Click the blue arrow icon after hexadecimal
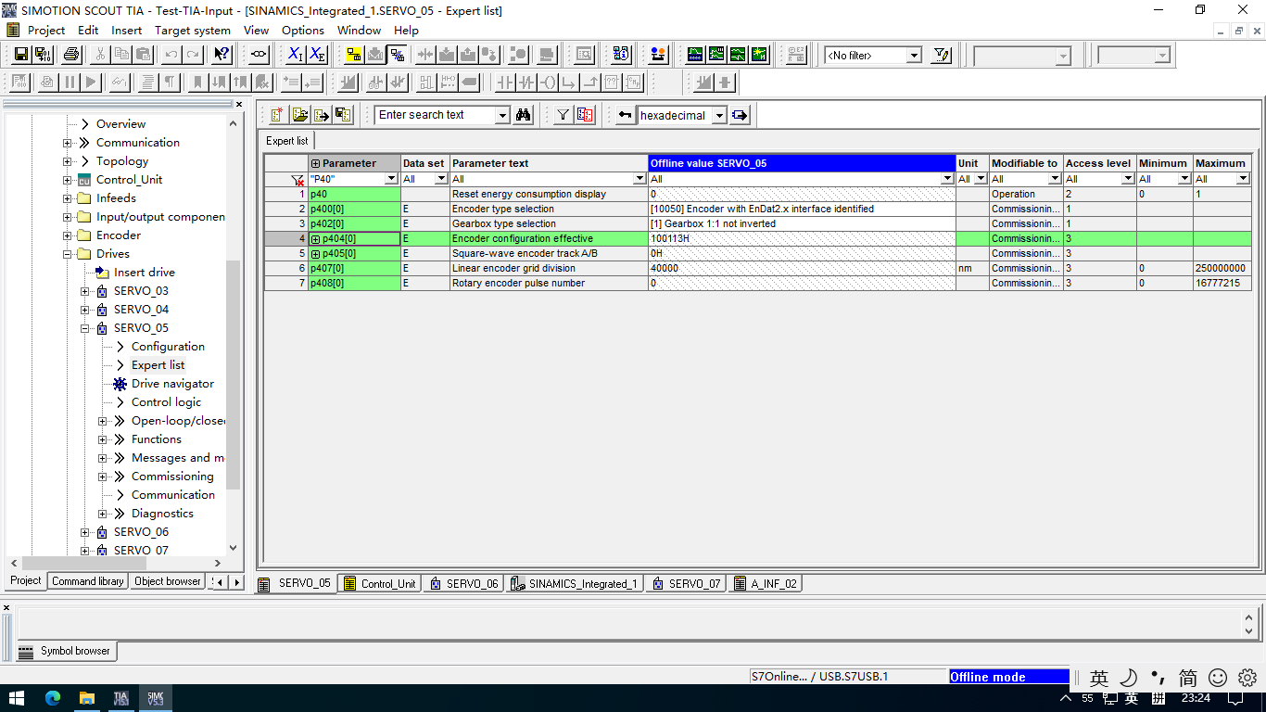1266x712 pixels. click(740, 115)
